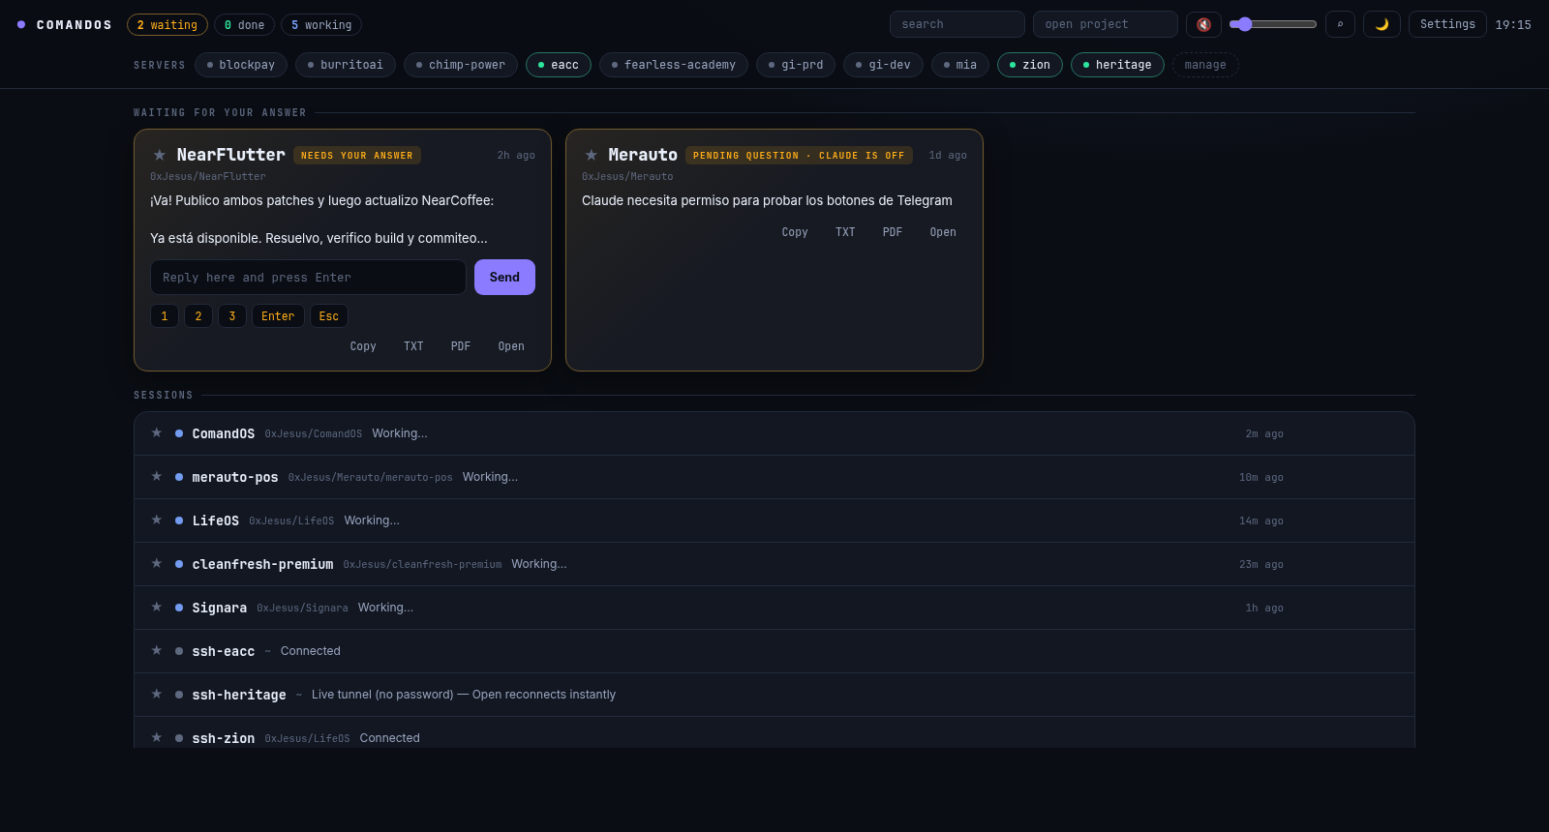Image resolution: width=1549 pixels, height=832 pixels.
Task: Choose option 3 quick key
Action: pos(232,316)
